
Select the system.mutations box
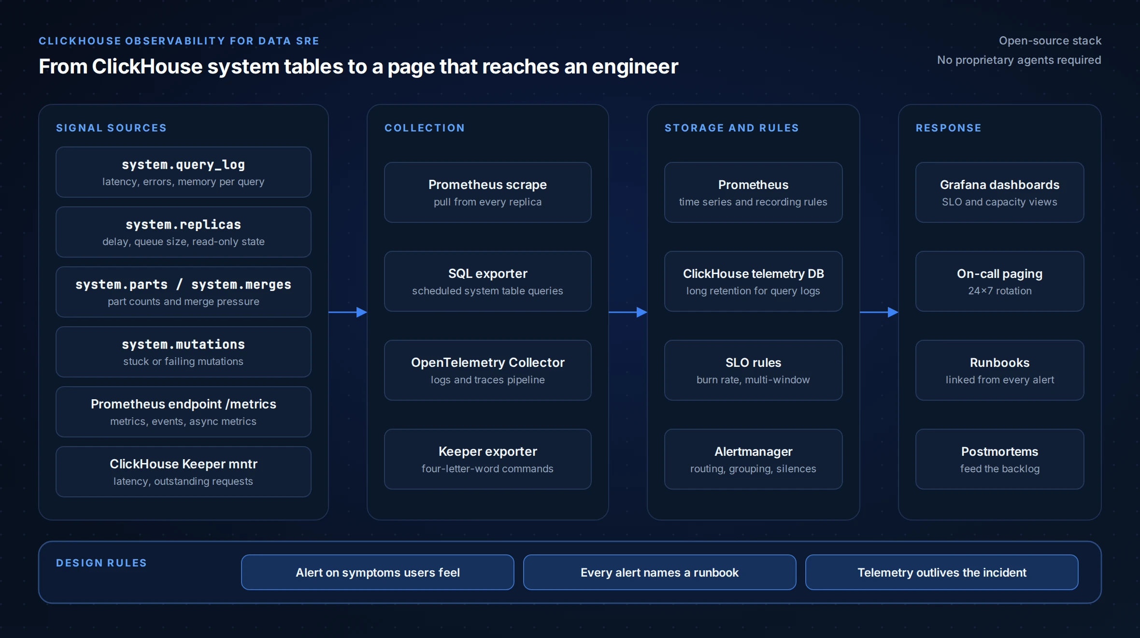pyautogui.click(x=184, y=352)
